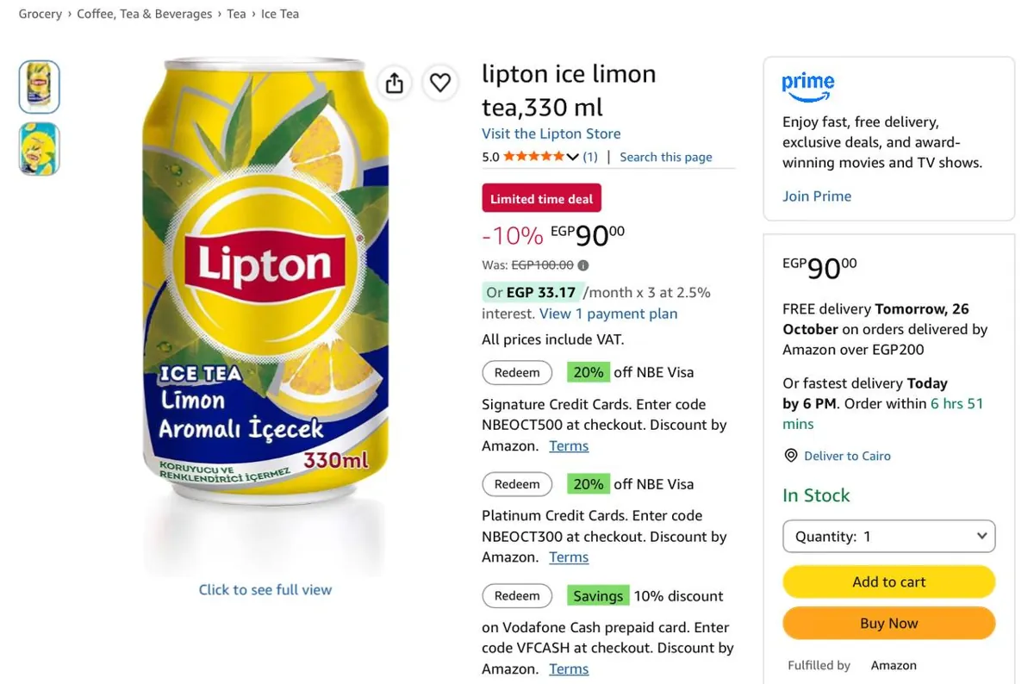Click the Join Prime link

817,196
